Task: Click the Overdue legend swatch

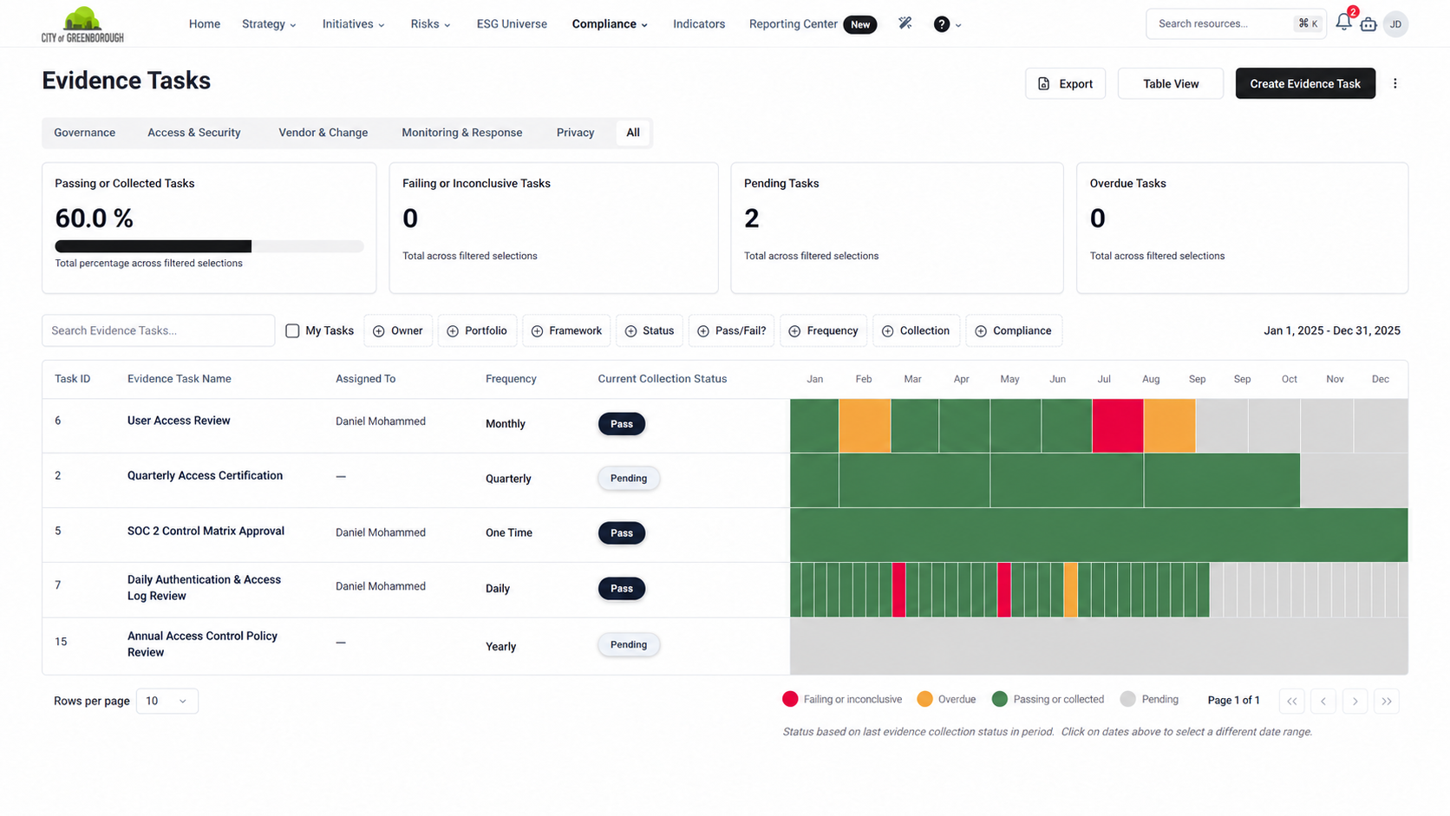Action: 924,699
